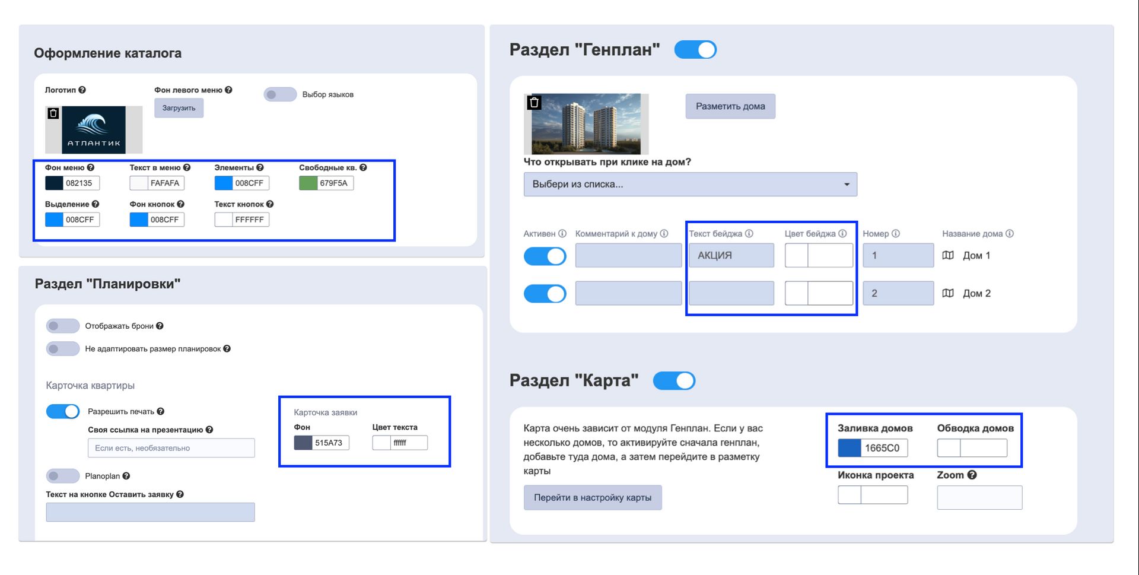Open help icon beside Отображать брони

(160, 326)
